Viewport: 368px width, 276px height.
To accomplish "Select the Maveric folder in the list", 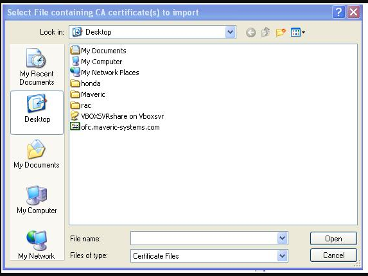I will [87, 94].
